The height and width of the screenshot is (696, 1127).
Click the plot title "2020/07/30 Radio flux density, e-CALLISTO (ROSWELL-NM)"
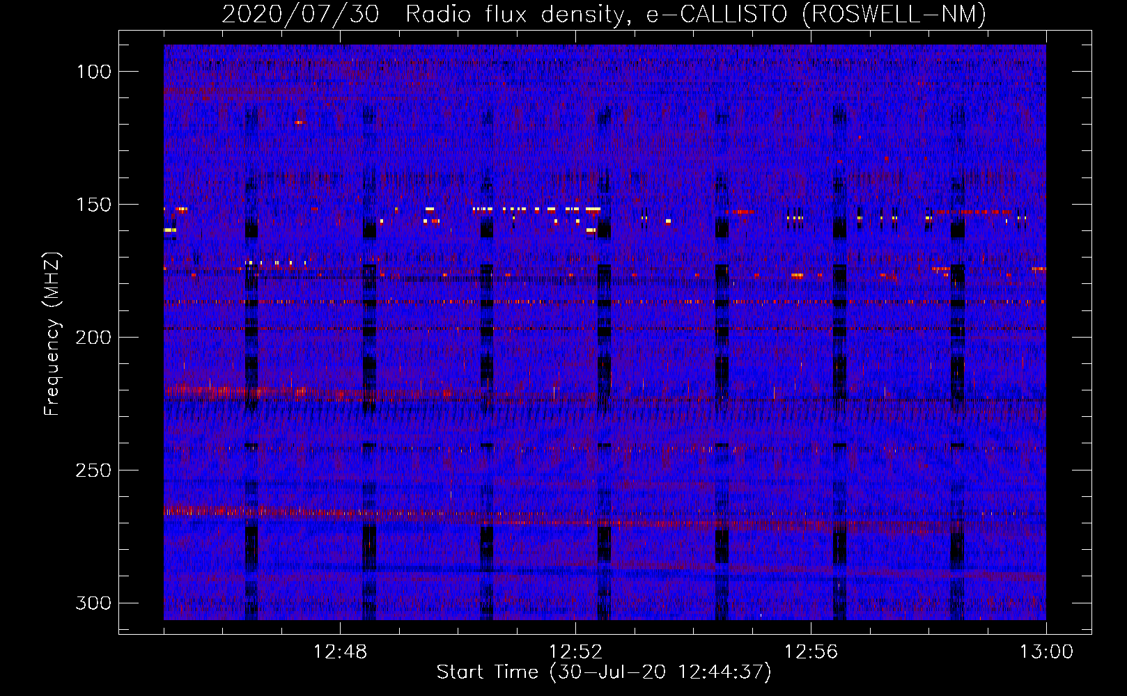point(604,14)
